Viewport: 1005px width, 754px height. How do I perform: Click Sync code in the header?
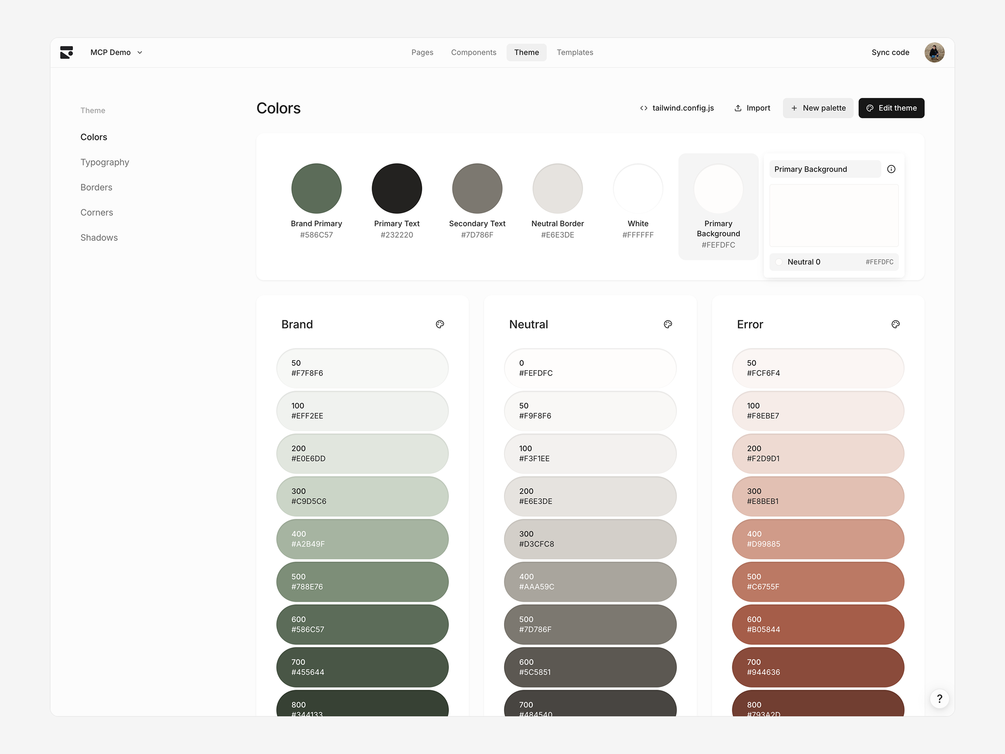pos(890,52)
